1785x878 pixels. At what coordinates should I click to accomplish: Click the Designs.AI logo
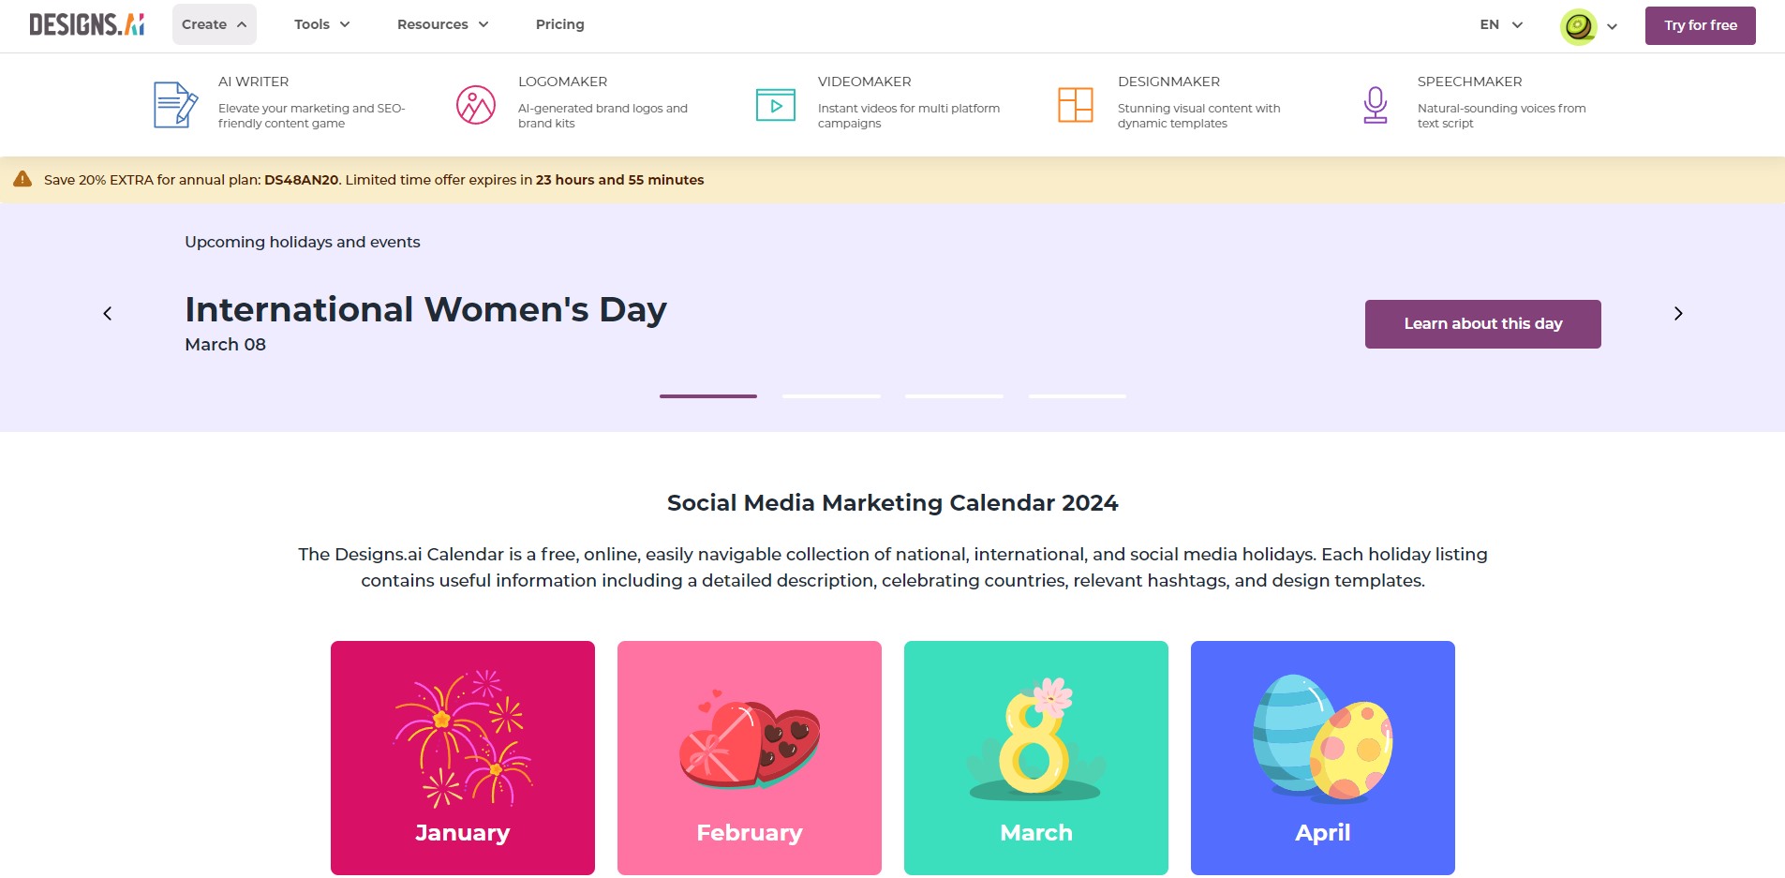click(87, 24)
